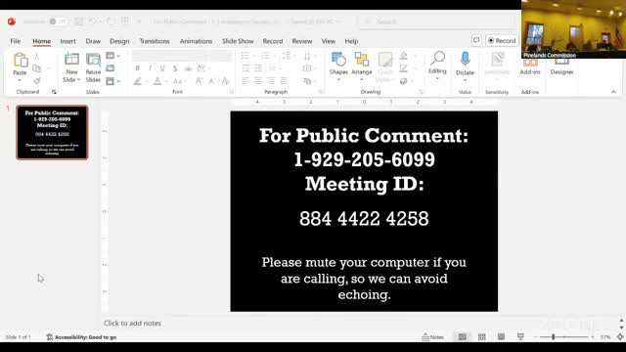Viewport: 626px width, 352px height.
Task: Click the Shapes gallery icon
Action: pos(338,60)
